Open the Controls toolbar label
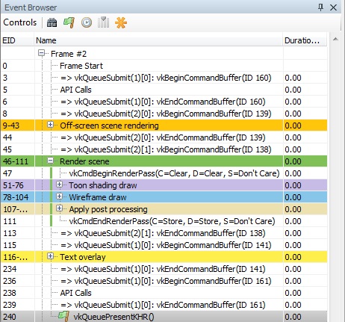Image resolution: width=345 pixels, height=322 pixels. pos(20,22)
